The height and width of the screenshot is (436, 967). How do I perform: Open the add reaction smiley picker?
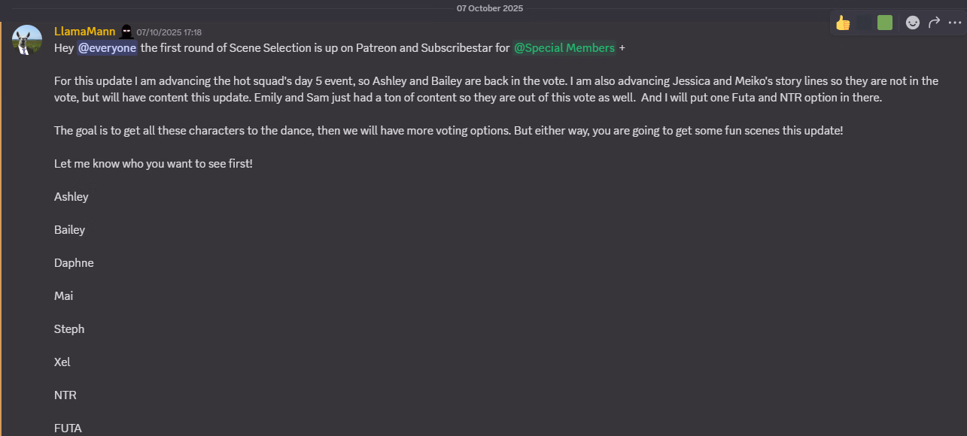click(x=913, y=23)
